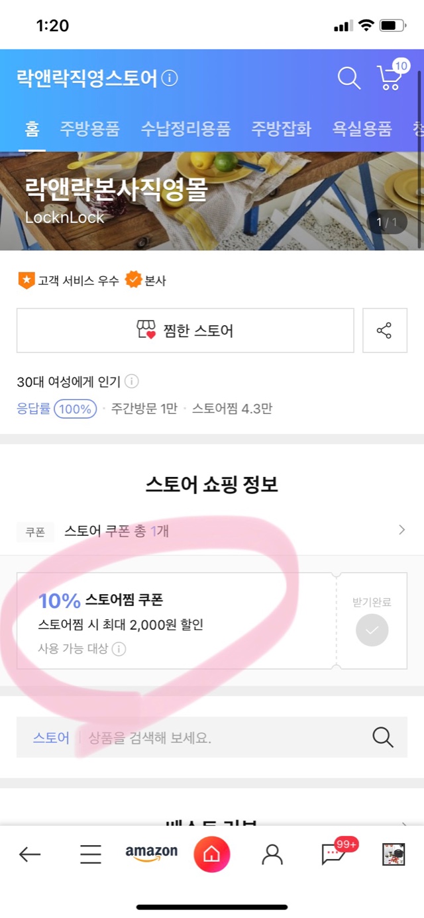Share this store
Screen dimensions: 424x918
pos(384,331)
